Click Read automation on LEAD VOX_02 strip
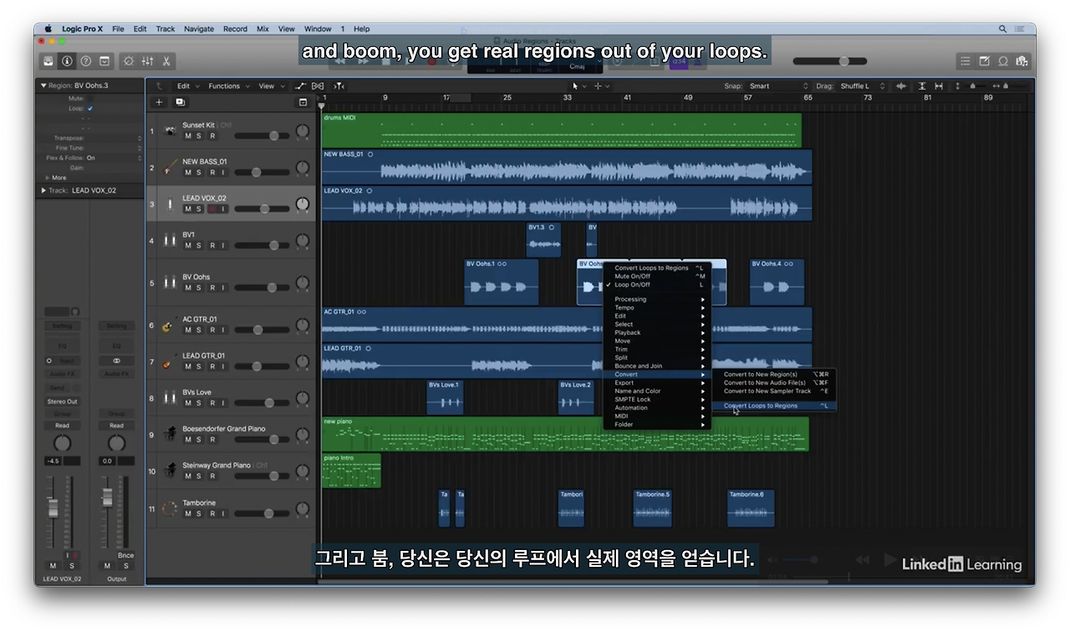 62,426
